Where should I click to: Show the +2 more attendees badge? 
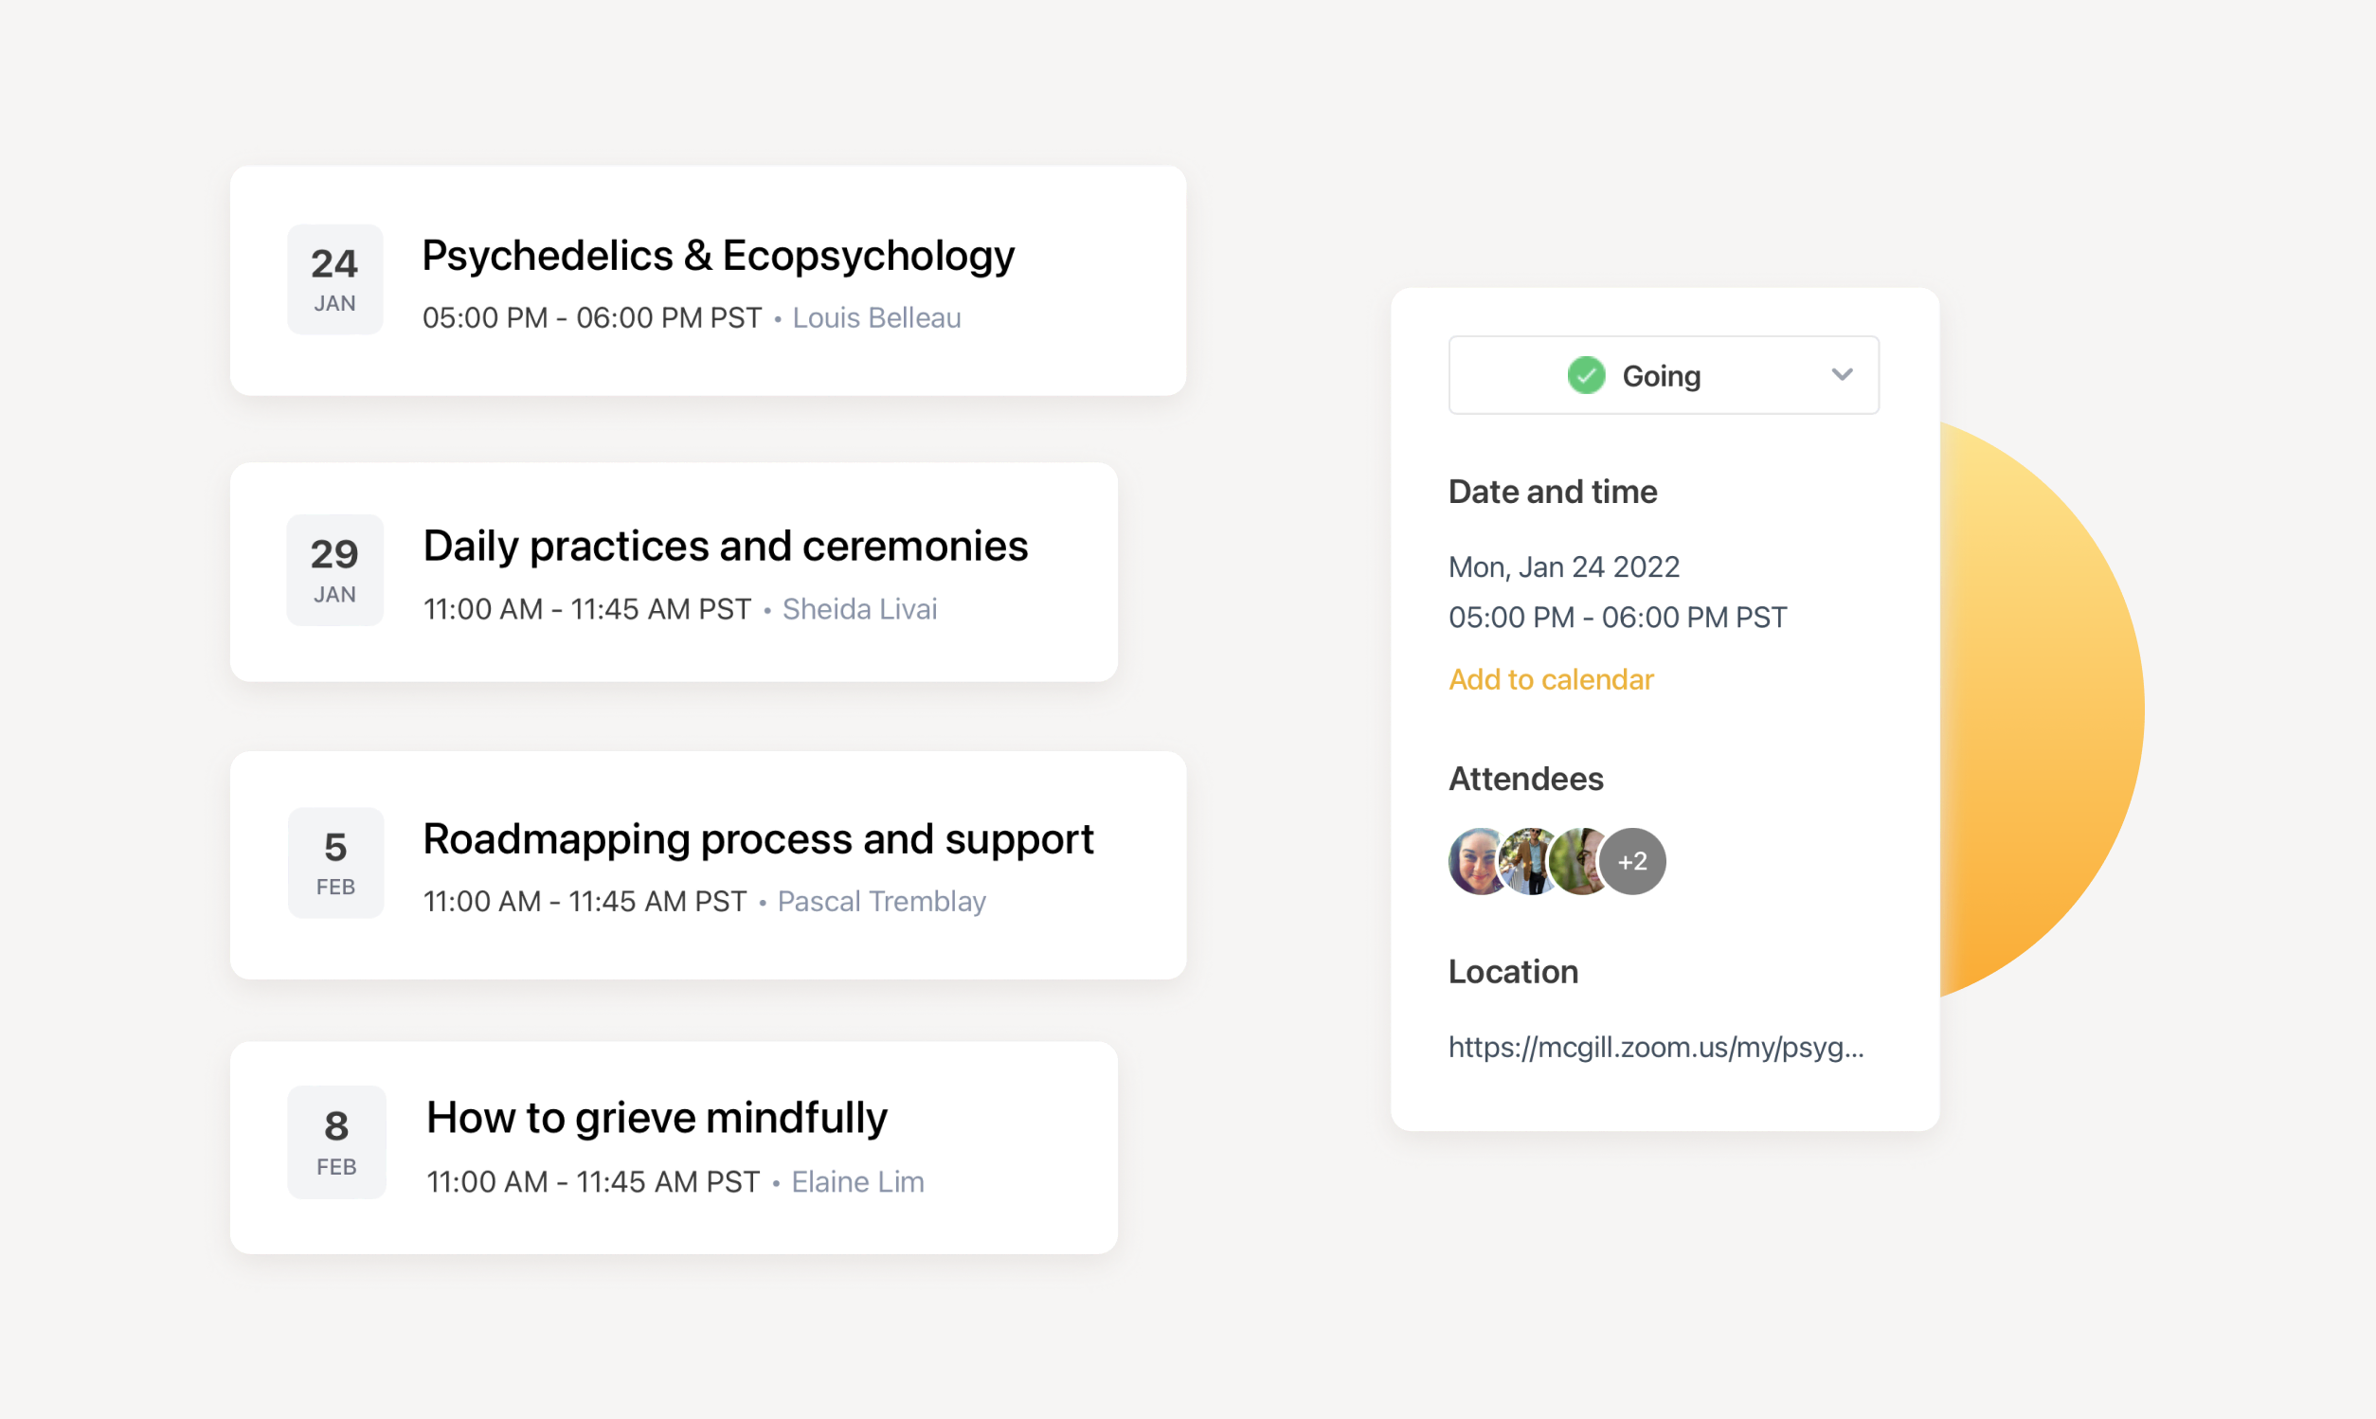pos(1633,862)
